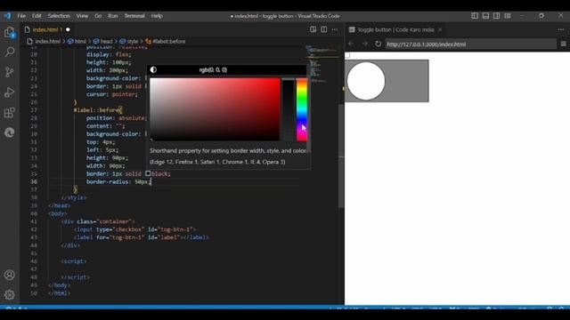The width and height of the screenshot is (570, 320).
Task: Toggle color format via rgb(0, 0, 0) header
Action: 213,69
